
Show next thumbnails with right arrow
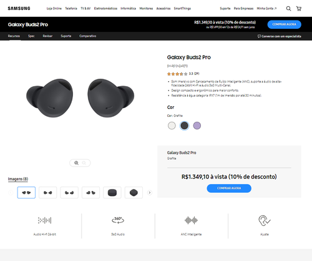150,192
